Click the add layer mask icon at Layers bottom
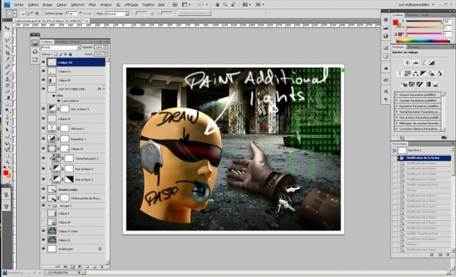Screen dimensions: 456x277 (73, 266)
